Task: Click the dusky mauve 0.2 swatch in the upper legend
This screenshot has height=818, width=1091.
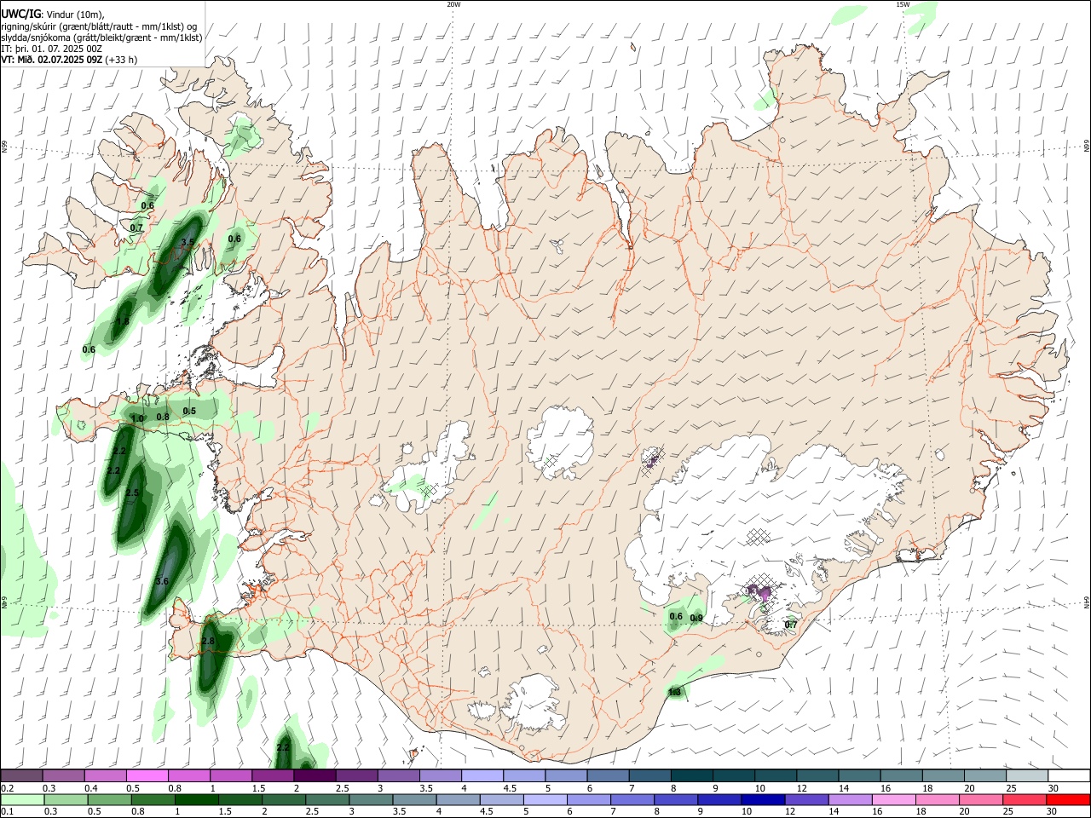Action: click(21, 775)
